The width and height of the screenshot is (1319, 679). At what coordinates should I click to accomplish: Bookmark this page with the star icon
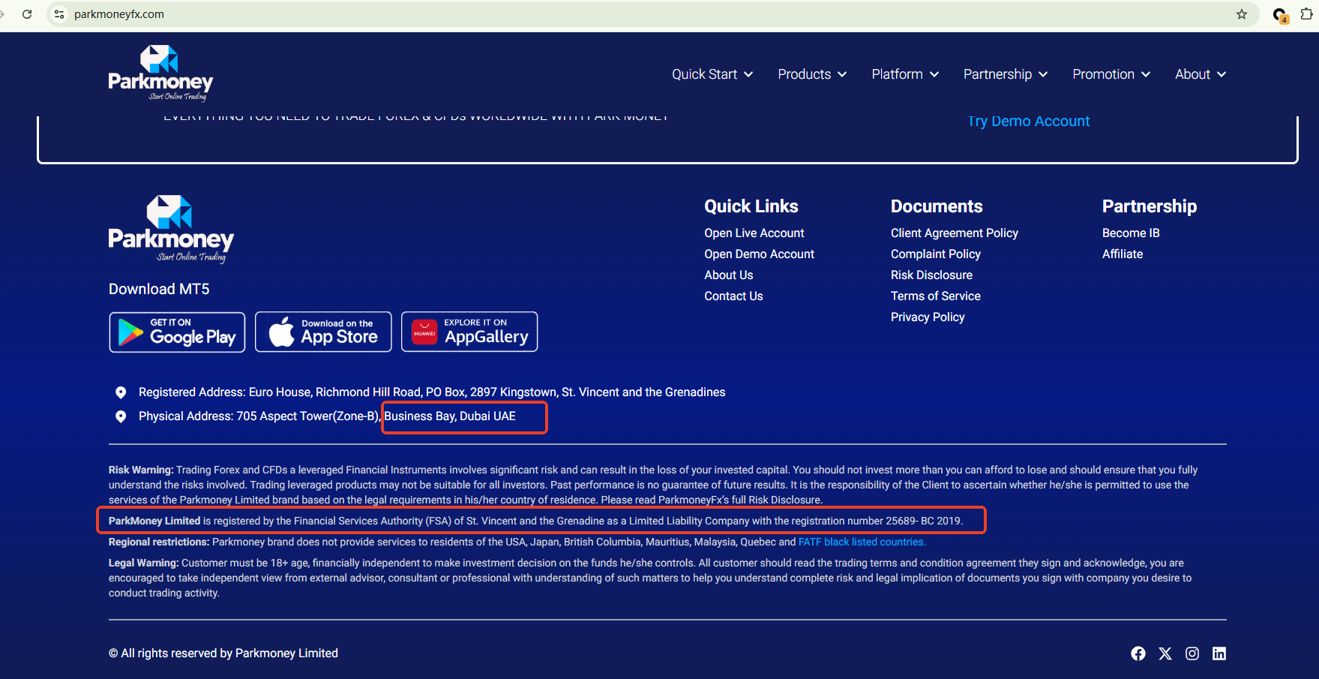pos(1242,14)
